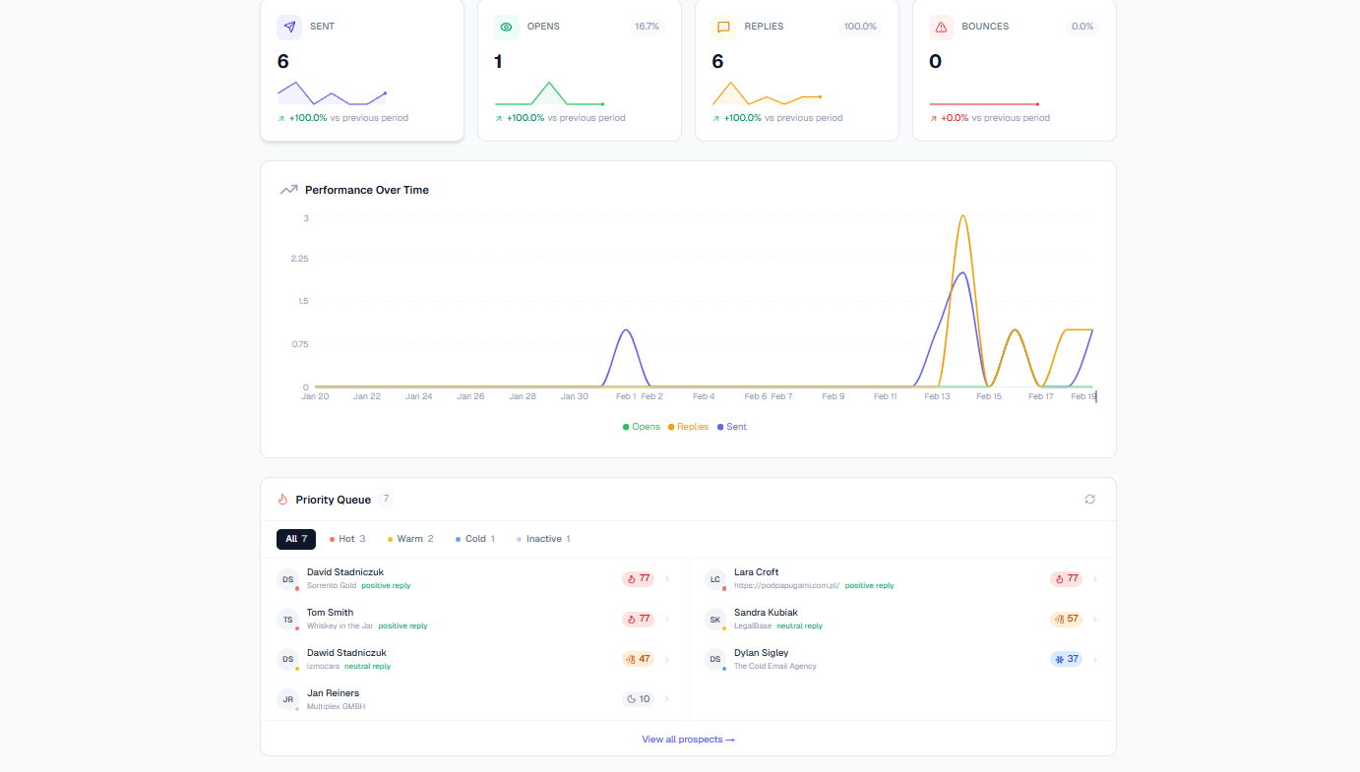
Task: Expand Lara Croft's prospect row
Action: pyautogui.click(x=1093, y=578)
